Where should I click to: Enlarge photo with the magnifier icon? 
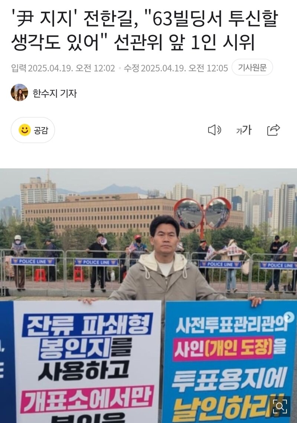coord(280,407)
